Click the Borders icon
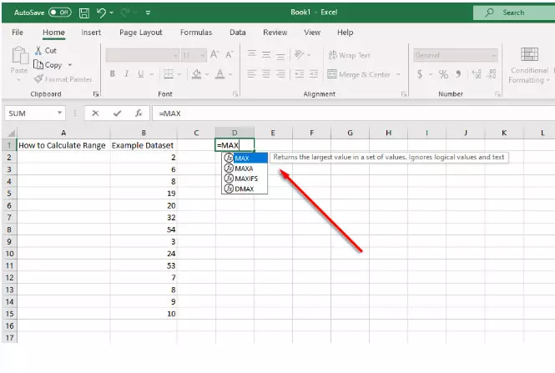This screenshot has width=555, height=373. pos(168,74)
